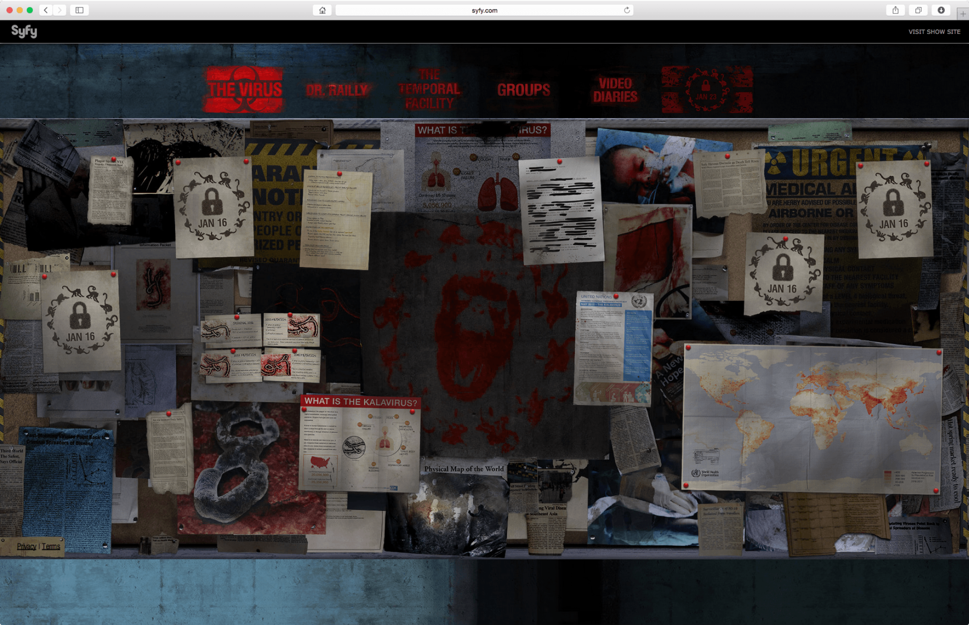Switch to Video Diaries
Screen dimensions: 969x625
point(615,90)
